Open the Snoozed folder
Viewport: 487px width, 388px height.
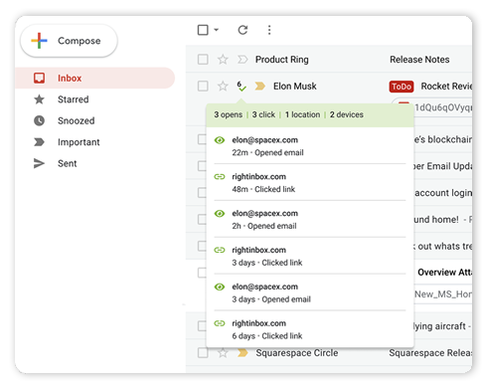(x=76, y=120)
